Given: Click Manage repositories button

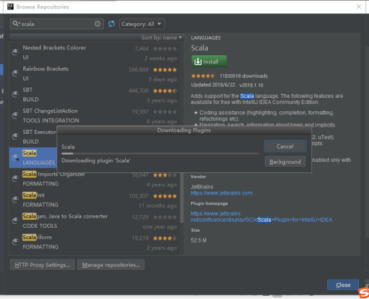Looking at the screenshot, I should [111, 265].
